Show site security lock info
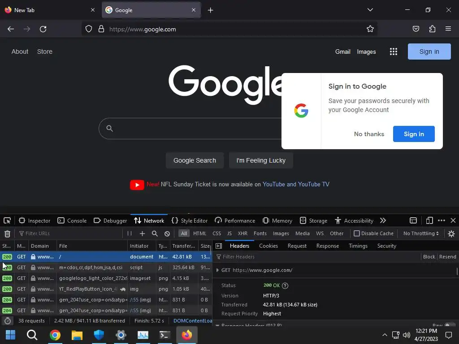 (x=101, y=29)
